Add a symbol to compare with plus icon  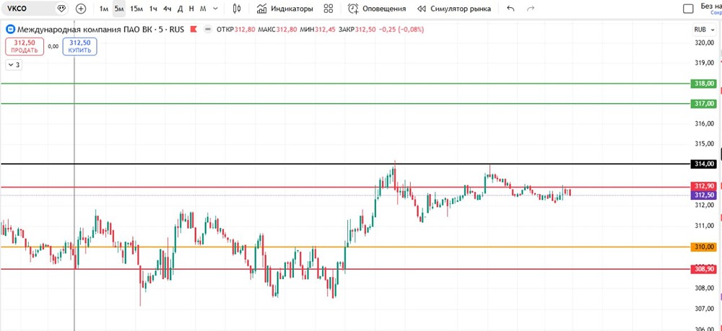click(x=81, y=9)
